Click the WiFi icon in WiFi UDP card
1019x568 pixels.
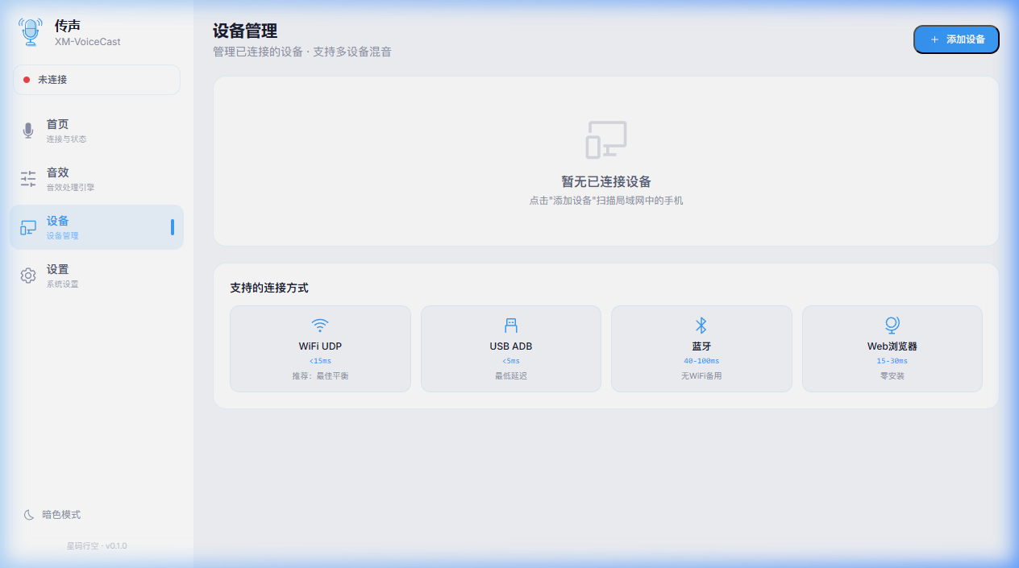tap(320, 325)
